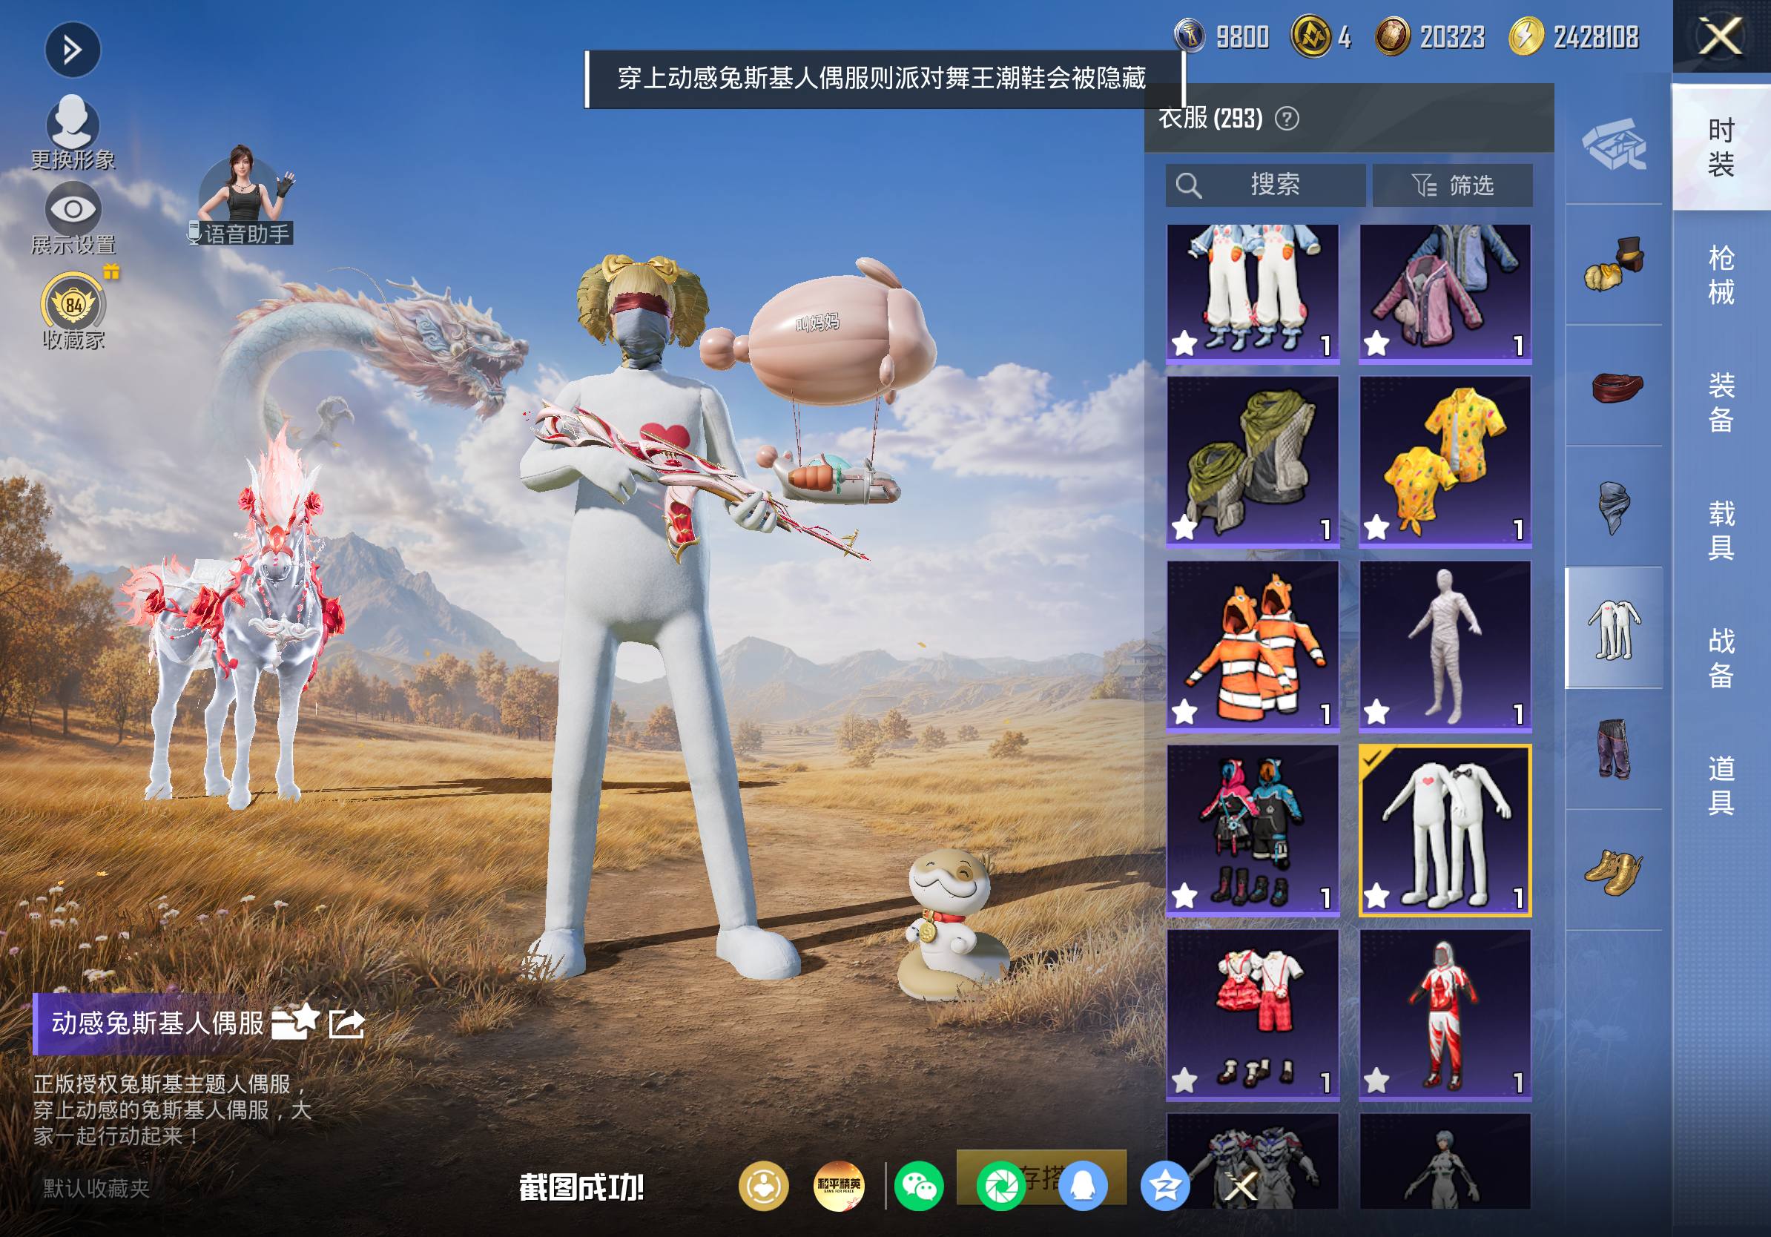Toggle favorite star on cat hoodies outfit
1771x1237 pixels.
[x=1185, y=896]
